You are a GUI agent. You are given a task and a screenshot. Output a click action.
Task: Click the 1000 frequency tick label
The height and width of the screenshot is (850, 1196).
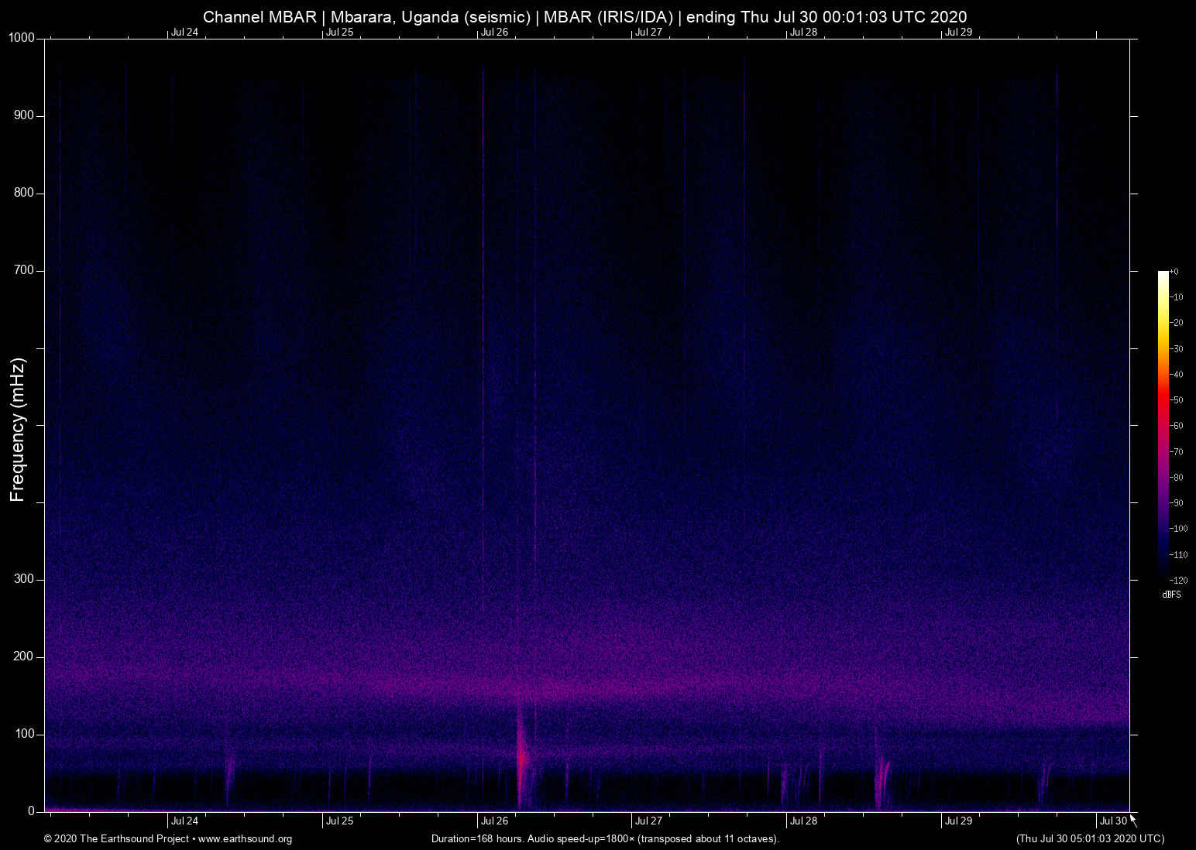coord(21,38)
